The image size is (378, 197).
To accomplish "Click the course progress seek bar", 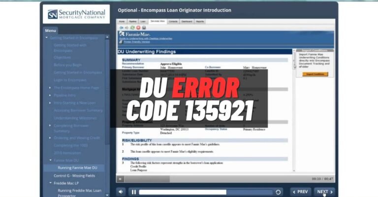I will [x=206, y=192].
